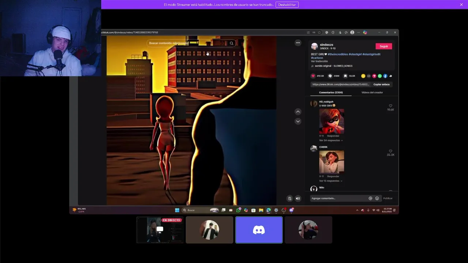Toggle auto-scroll icon beside volume button
Viewport: 468px width, 263px height.
coord(290,198)
